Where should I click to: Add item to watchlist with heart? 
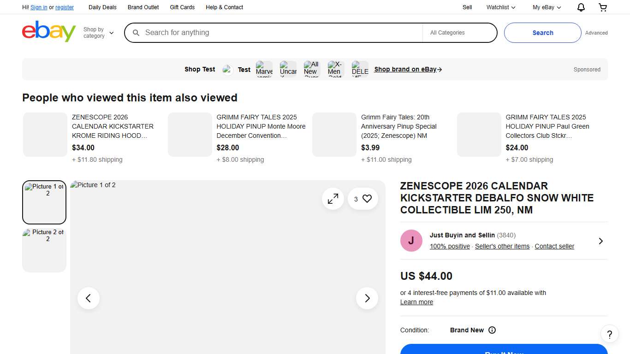(x=367, y=199)
